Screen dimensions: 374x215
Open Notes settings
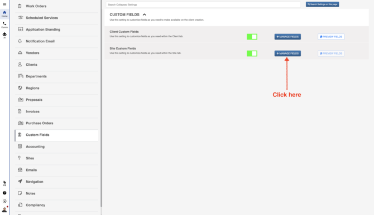(56, 194)
